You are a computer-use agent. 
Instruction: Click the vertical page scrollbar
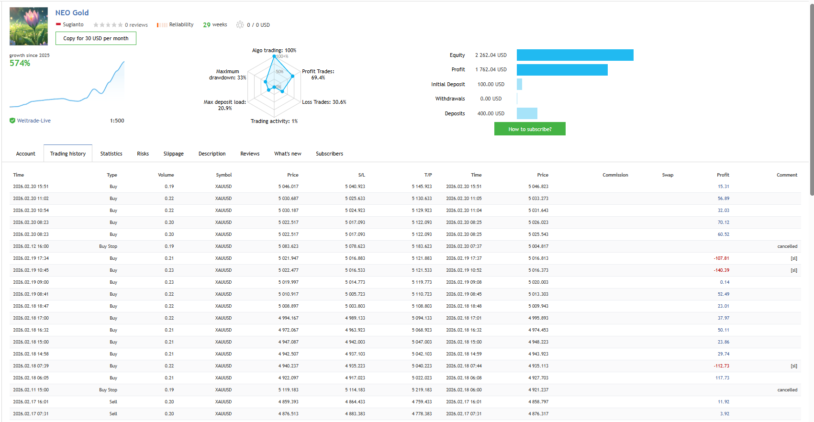pyautogui.click(x=812, y=100)
